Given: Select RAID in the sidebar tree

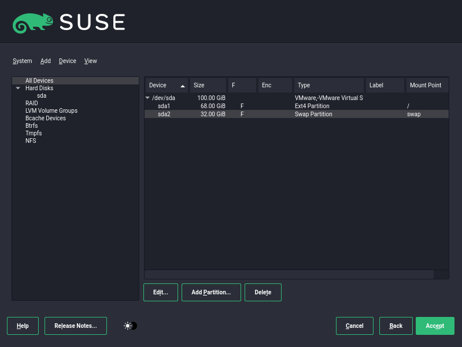Looking at the screenshot, I should point(32,103).
